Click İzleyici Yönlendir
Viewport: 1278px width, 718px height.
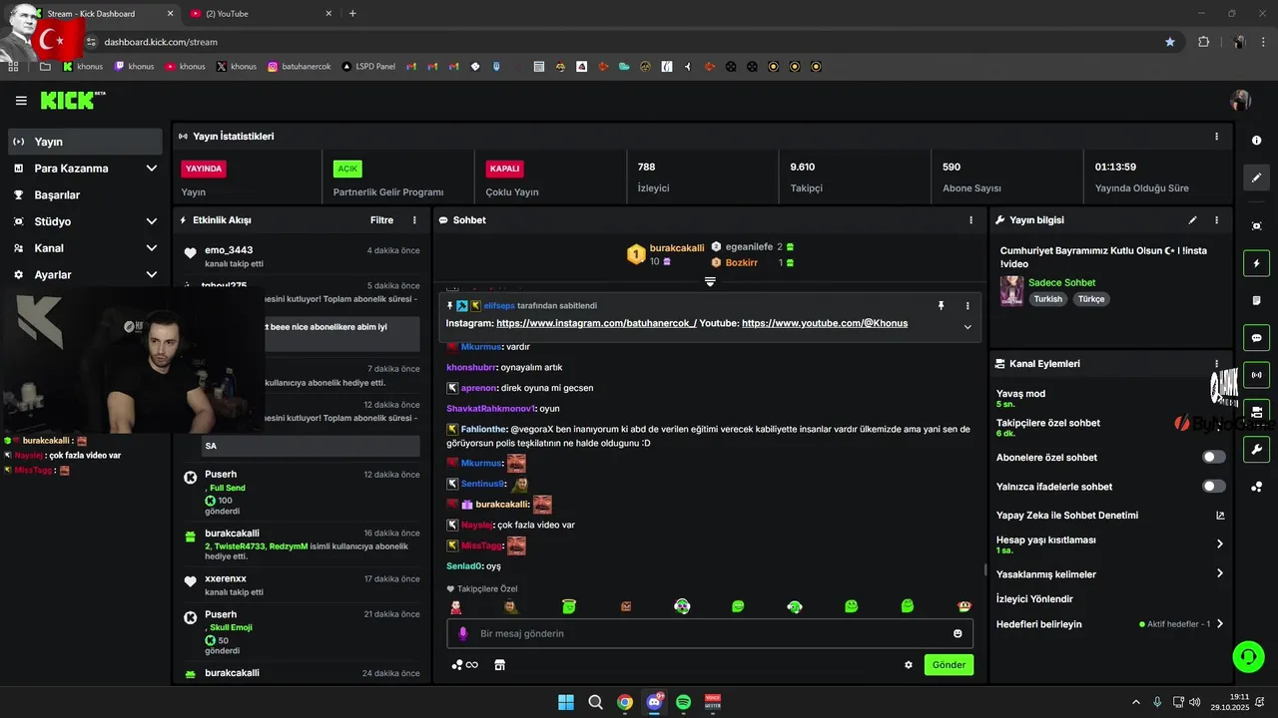click(1034, 599)
